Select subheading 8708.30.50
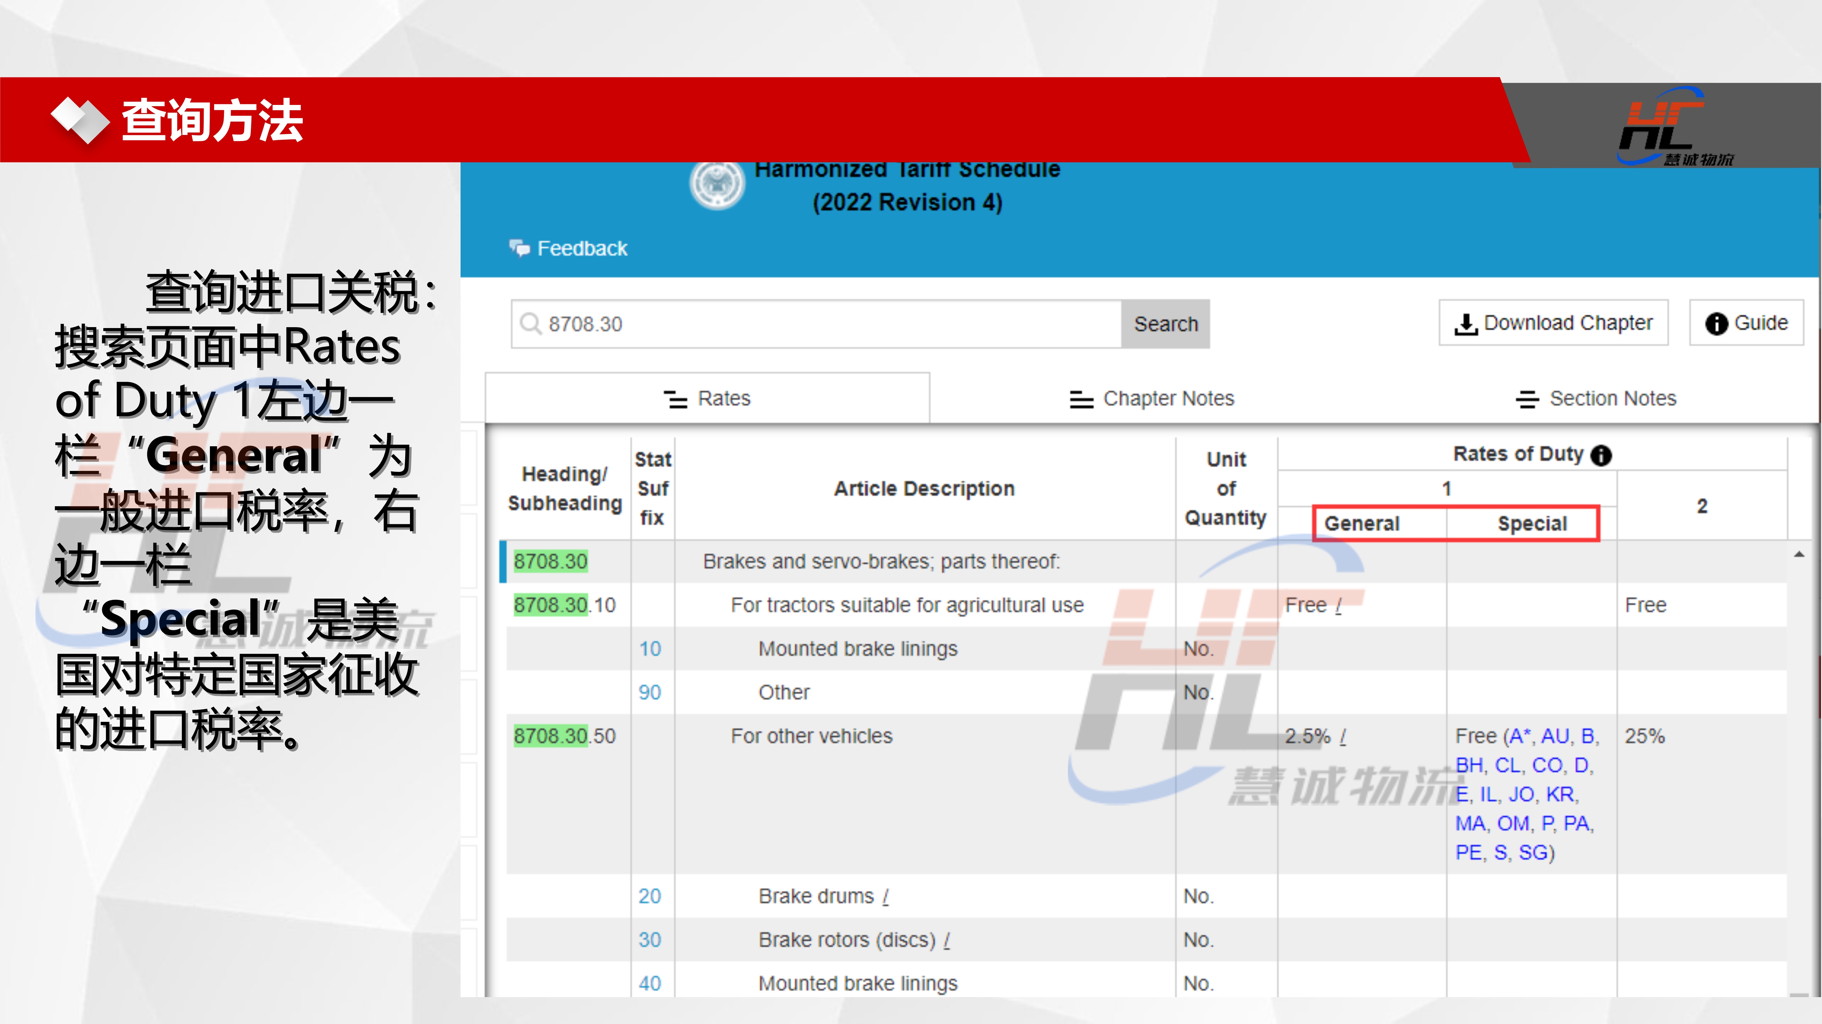This screenshot has width=1822, height=1024. (x=564, y=736)
